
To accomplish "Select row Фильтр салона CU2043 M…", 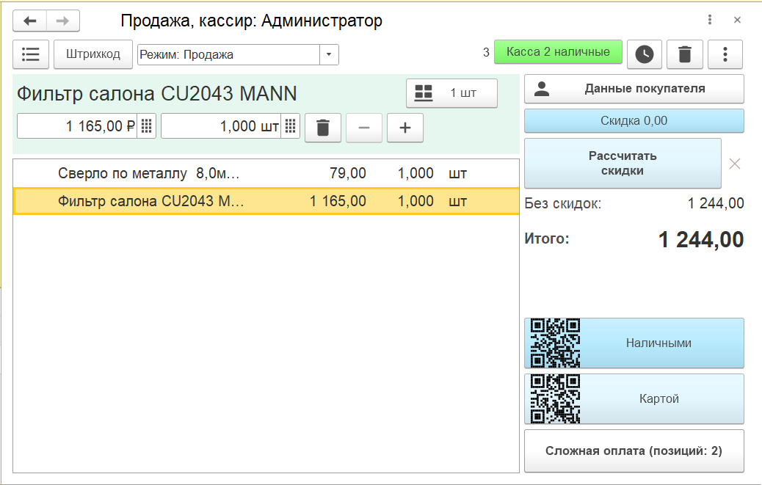I will coord(266,201).
